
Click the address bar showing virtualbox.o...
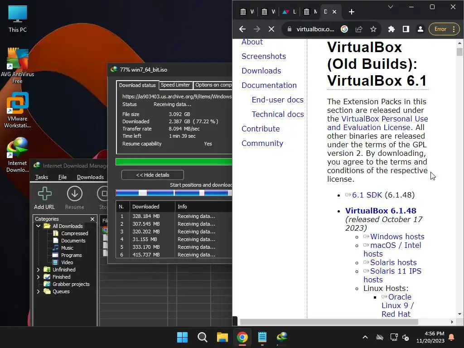(315, 29)
